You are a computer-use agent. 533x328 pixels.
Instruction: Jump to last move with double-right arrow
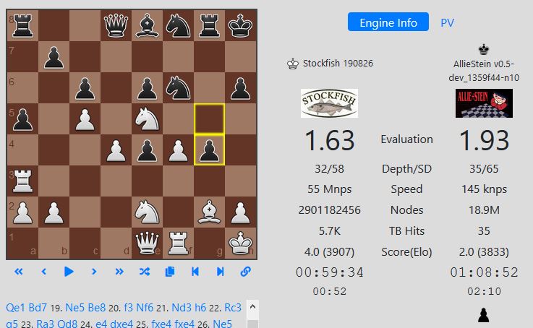(x=119, y=272)
